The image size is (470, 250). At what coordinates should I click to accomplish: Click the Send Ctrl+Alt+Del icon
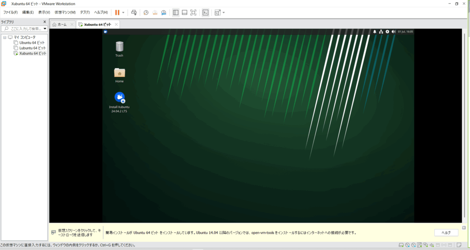pyautogui.click(x=134, y=12)
